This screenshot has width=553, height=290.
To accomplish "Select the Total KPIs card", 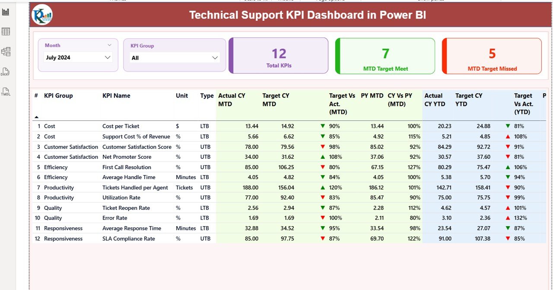I will click(x=279, y=56).
